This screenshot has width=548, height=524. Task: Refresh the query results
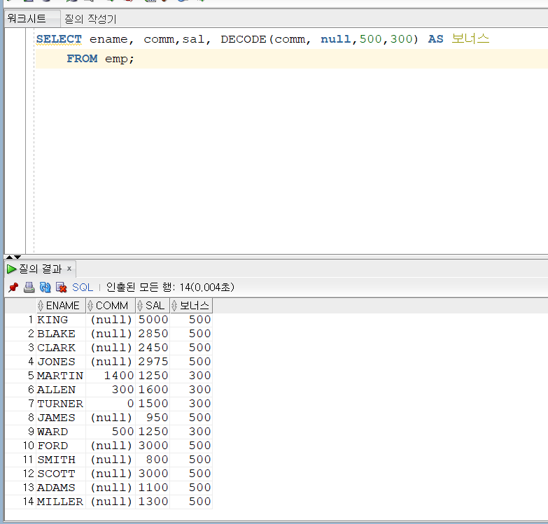coord(45,288)
